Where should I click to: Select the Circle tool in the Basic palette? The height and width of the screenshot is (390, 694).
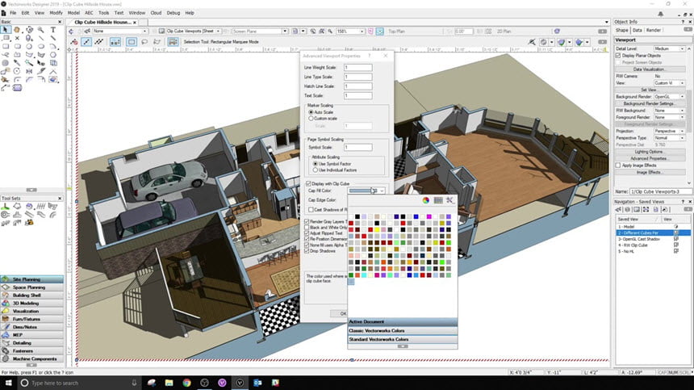29,46
